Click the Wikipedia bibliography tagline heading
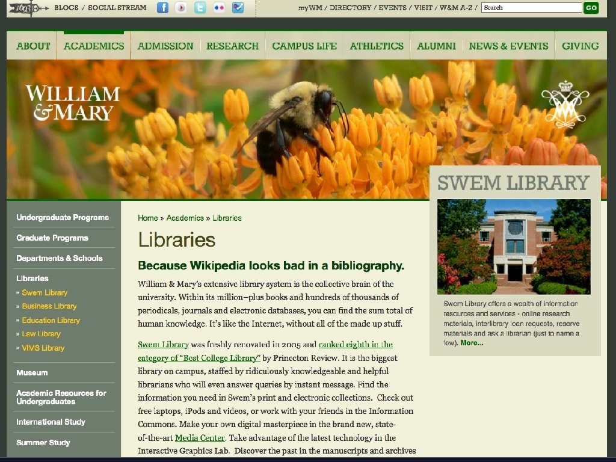Screen dimensions: 616x462 pos(271,266)
